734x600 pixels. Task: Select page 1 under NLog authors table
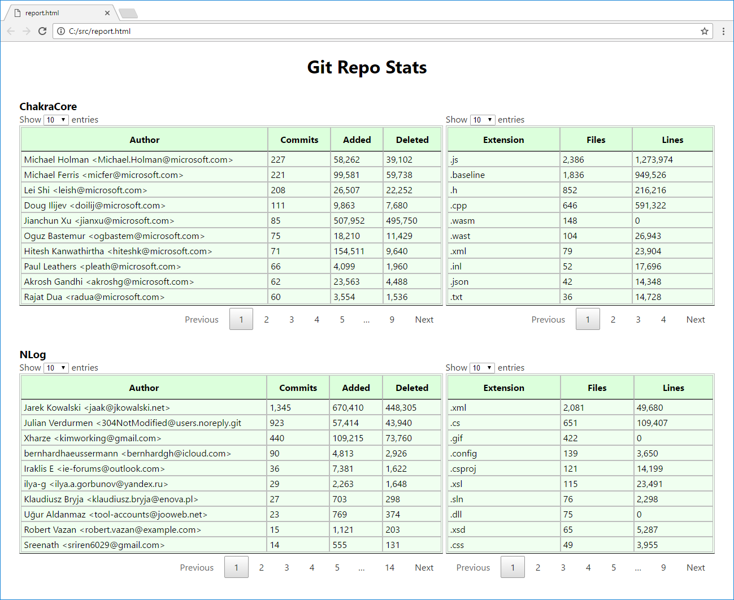point(236,567)
